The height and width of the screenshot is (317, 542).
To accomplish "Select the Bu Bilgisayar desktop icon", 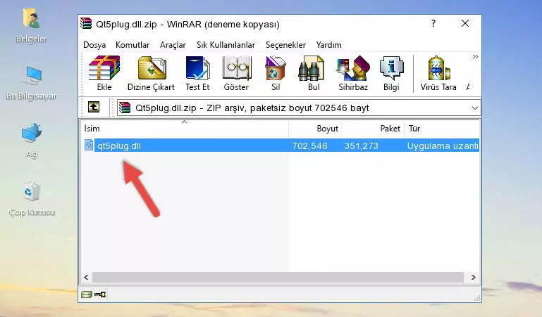I will (31, 84).
